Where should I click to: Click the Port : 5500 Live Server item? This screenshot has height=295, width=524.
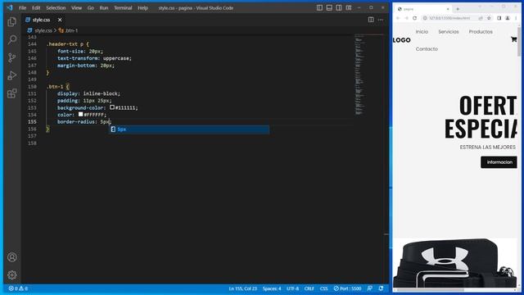pyautogui.click(x=347, y=288)
